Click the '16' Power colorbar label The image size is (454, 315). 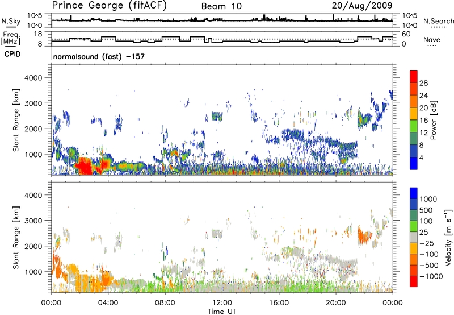coord(423,121)
